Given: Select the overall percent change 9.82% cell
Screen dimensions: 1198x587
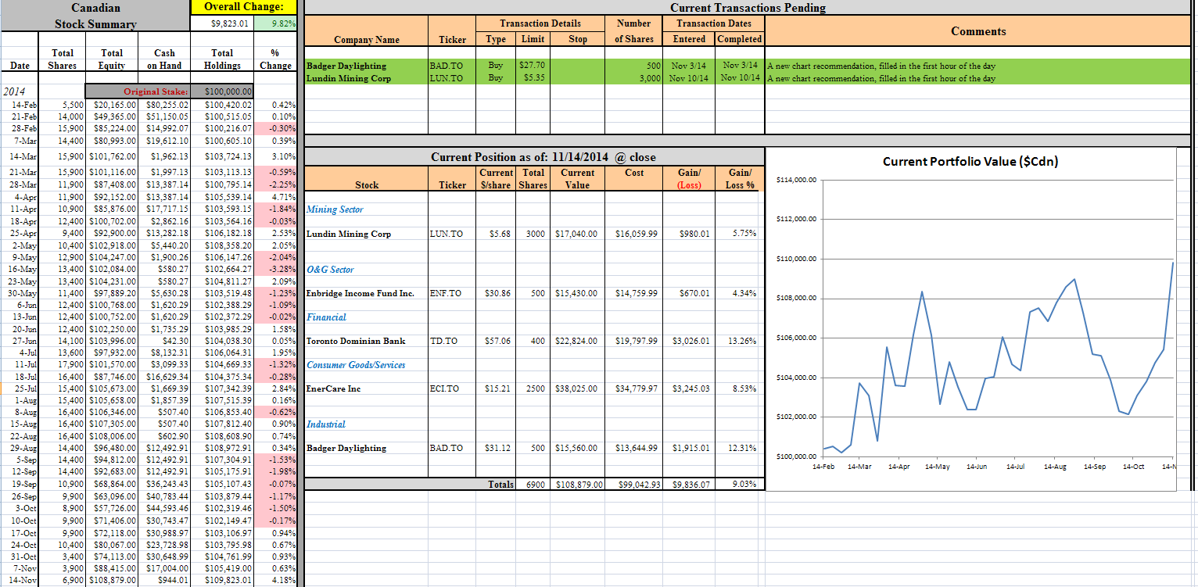Looking at the screenshot, I should (276, 23).
